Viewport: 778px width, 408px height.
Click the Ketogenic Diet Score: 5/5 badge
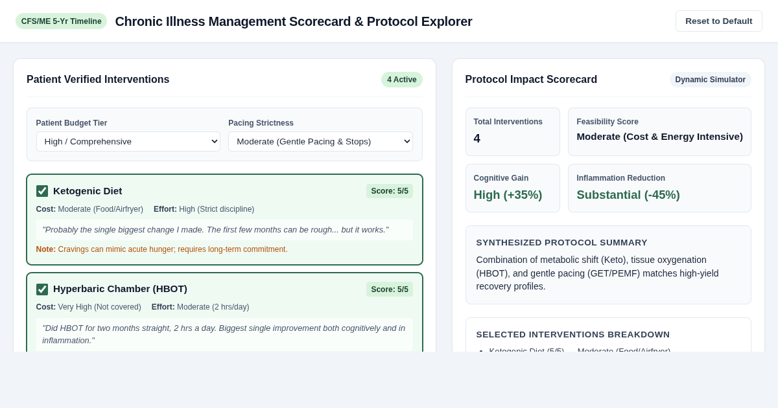click(390, 191)
